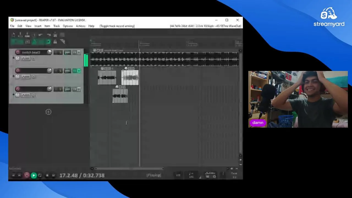Toggle ripple editing grid icon
This screenshot has height=198, width=352.
(27, 42)
